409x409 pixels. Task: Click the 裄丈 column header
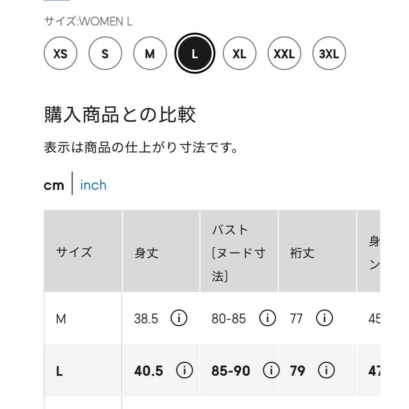pos(317,251)
